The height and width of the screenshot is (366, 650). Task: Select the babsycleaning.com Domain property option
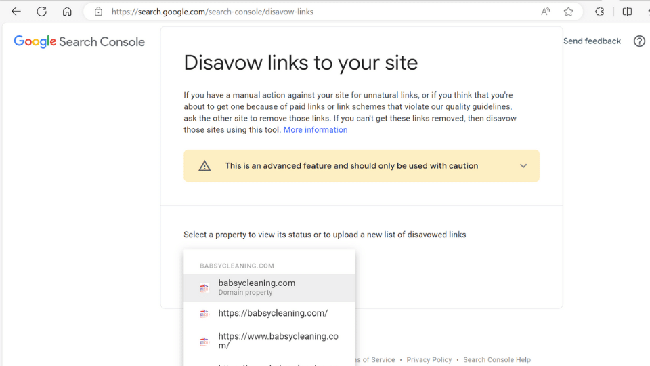tap(269, 287)
